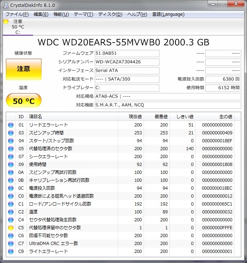Image resolution: width=247 pixels, height=263 pixels.
Task: Click the blue status icon for スピンアップ再試行回数
Action: coord(11,172)
